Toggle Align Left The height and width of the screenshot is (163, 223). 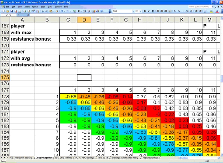click(158, 11)
